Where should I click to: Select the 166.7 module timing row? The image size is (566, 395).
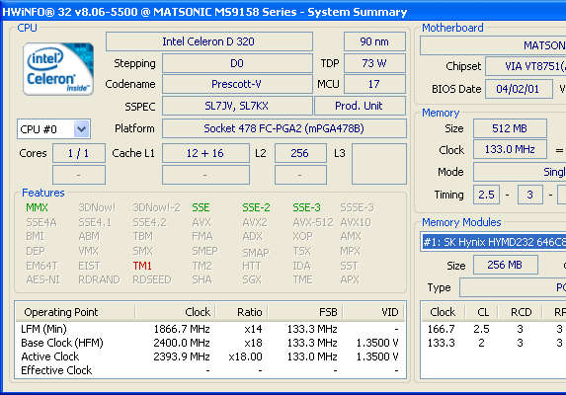493,329
